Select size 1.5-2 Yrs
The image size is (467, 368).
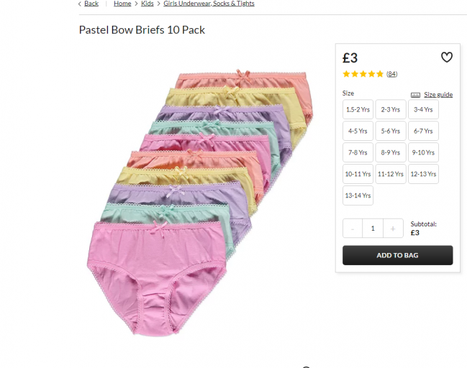click(358, 110)
